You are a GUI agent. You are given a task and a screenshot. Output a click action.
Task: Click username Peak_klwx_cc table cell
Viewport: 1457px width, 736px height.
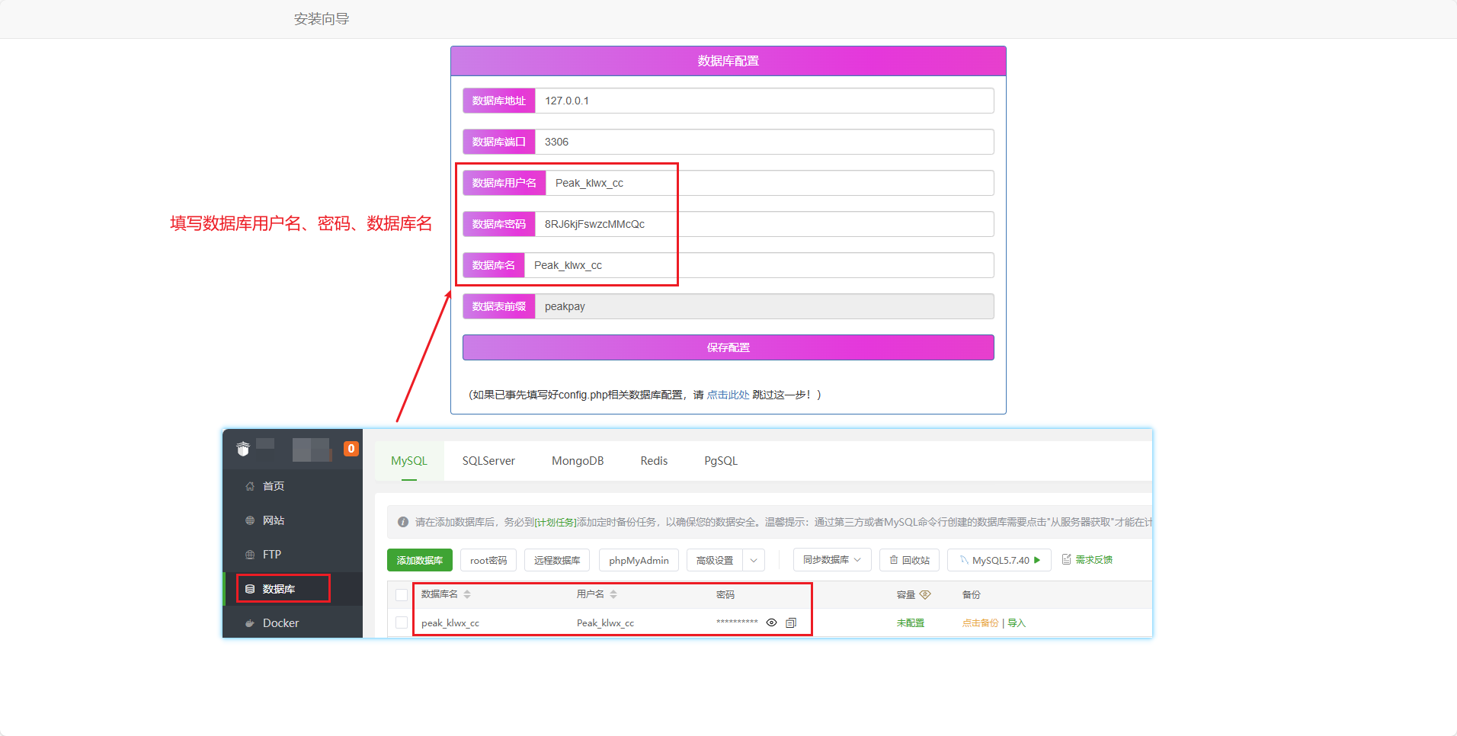(605, 623)
